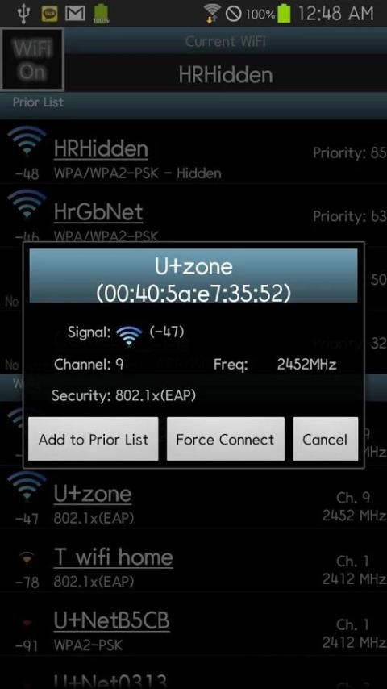Screen dimensions: 387x689
Task: Tap the yellow chat notification icon
Action: coord(49,14)
